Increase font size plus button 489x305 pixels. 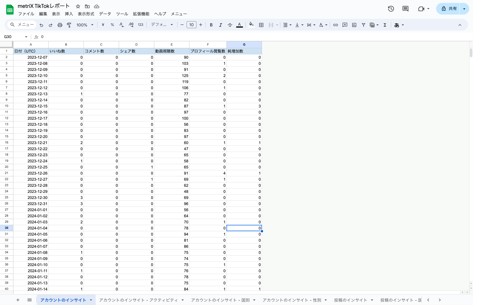201,25
